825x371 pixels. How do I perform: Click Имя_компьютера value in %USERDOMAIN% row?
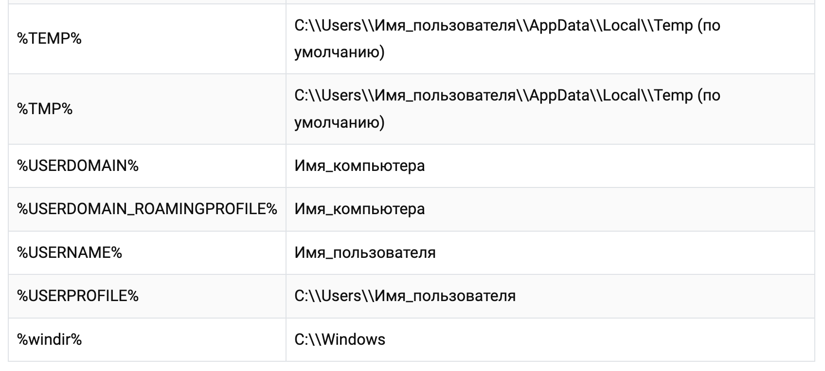[359, 166]
